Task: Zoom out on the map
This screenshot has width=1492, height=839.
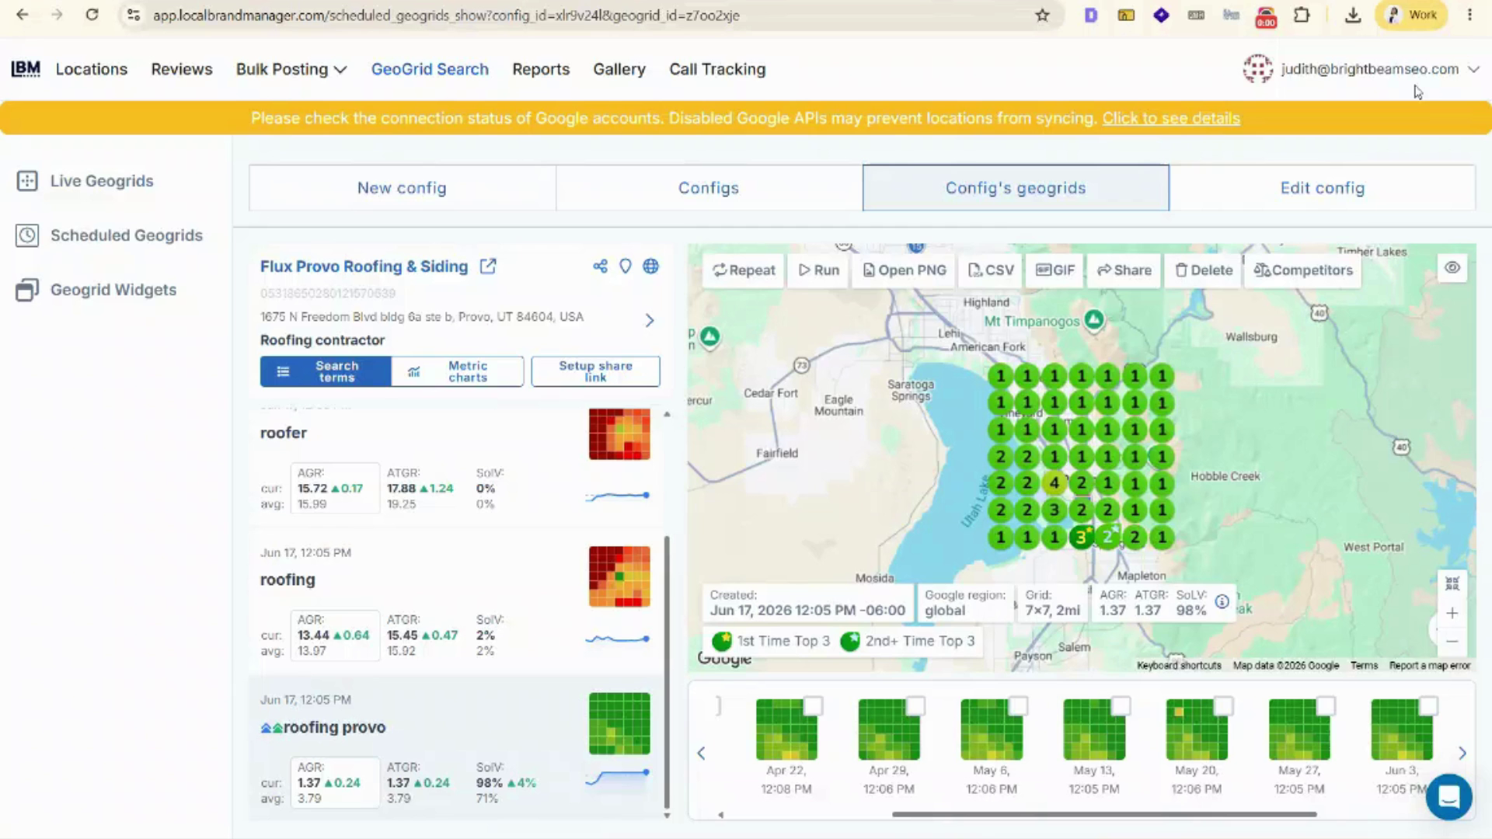Action: click(1452, 642)
